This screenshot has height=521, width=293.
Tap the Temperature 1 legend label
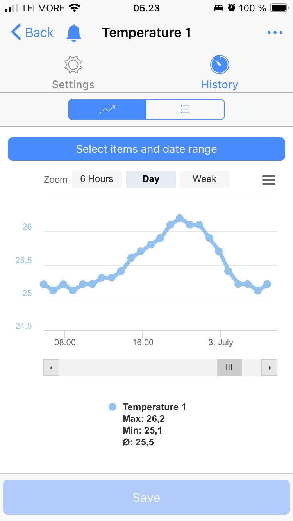(154, 407)
